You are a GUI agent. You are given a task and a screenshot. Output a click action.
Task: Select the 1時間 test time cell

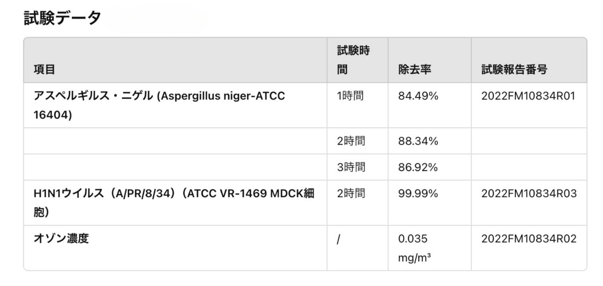click(350, 96)
